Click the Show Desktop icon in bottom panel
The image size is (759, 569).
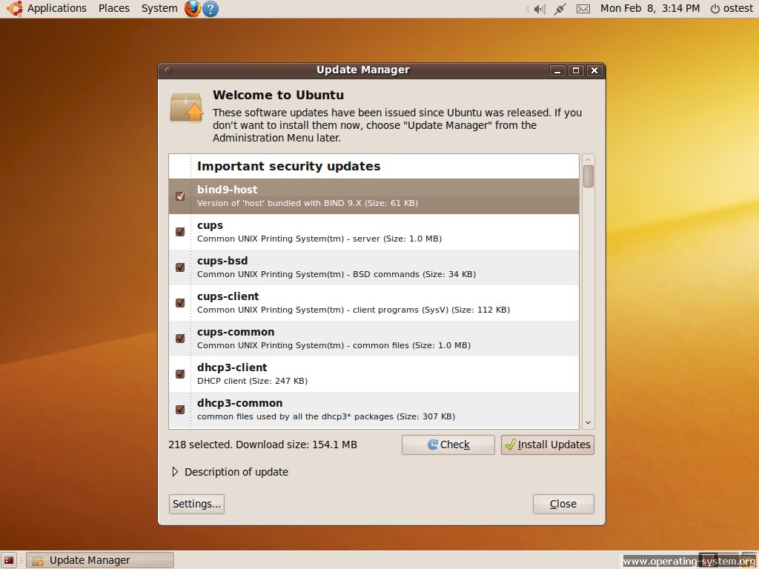coord(9,560)
